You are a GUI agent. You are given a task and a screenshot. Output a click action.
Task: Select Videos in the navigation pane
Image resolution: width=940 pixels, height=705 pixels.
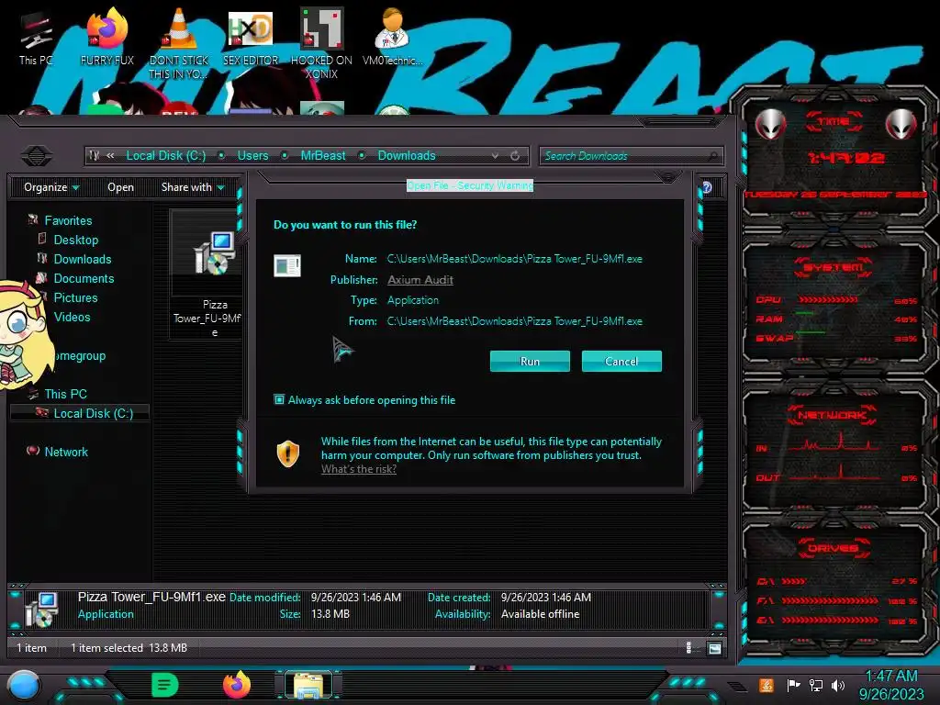pos(72,317)
